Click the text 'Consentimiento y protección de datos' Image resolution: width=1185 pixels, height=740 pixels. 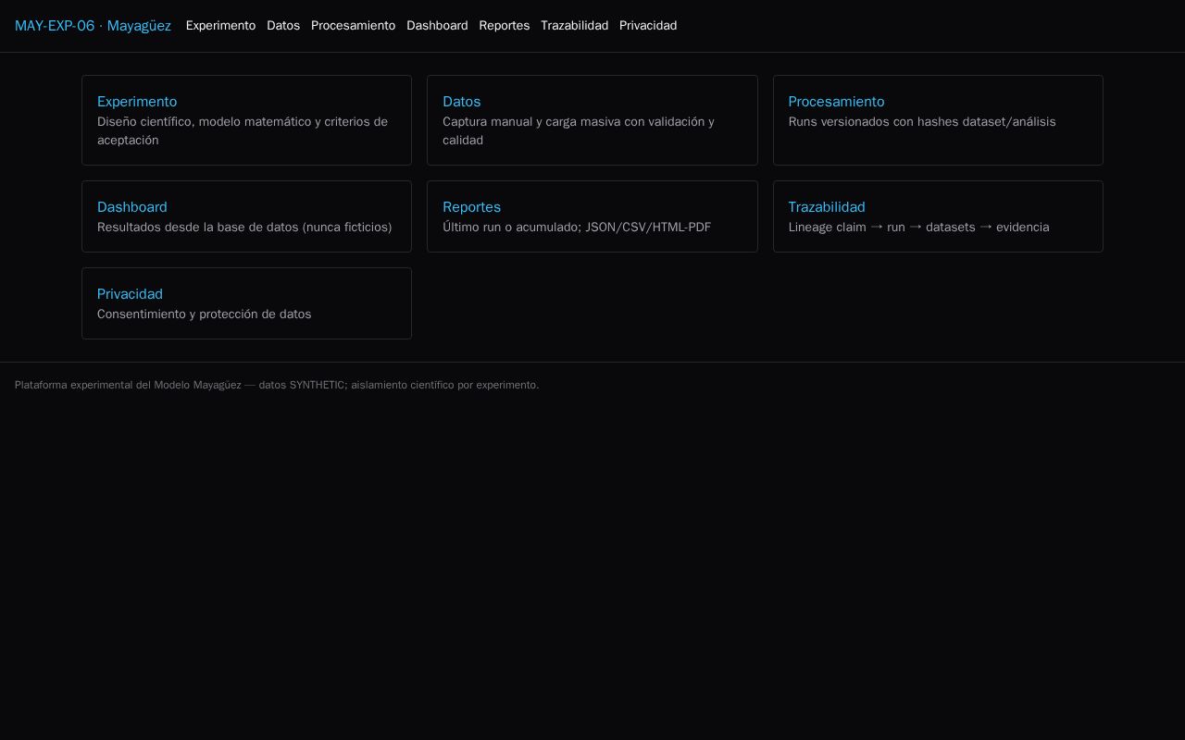[x=205, y=314]
